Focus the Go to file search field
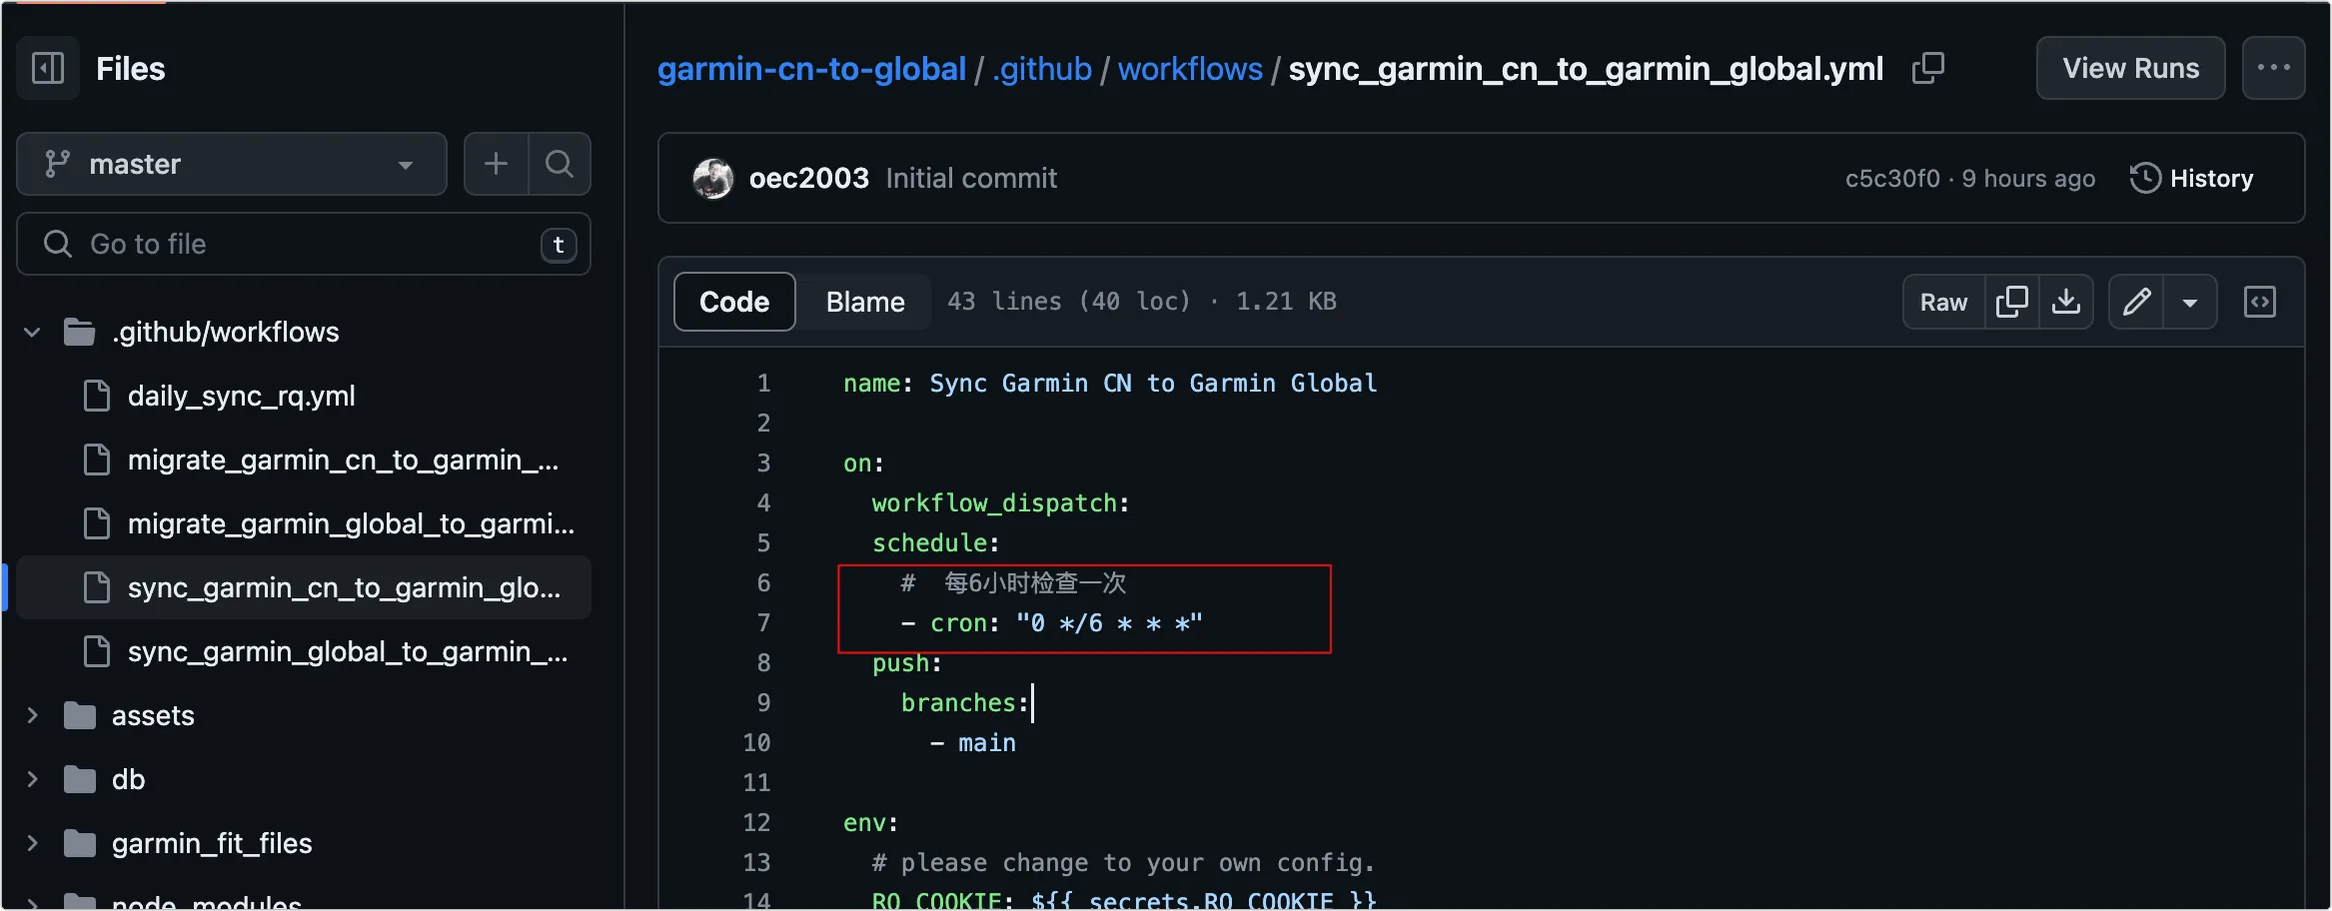Screen dimensions: 2332x911 pos(304,244)
